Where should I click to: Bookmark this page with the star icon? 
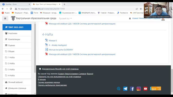click(141, 9)
